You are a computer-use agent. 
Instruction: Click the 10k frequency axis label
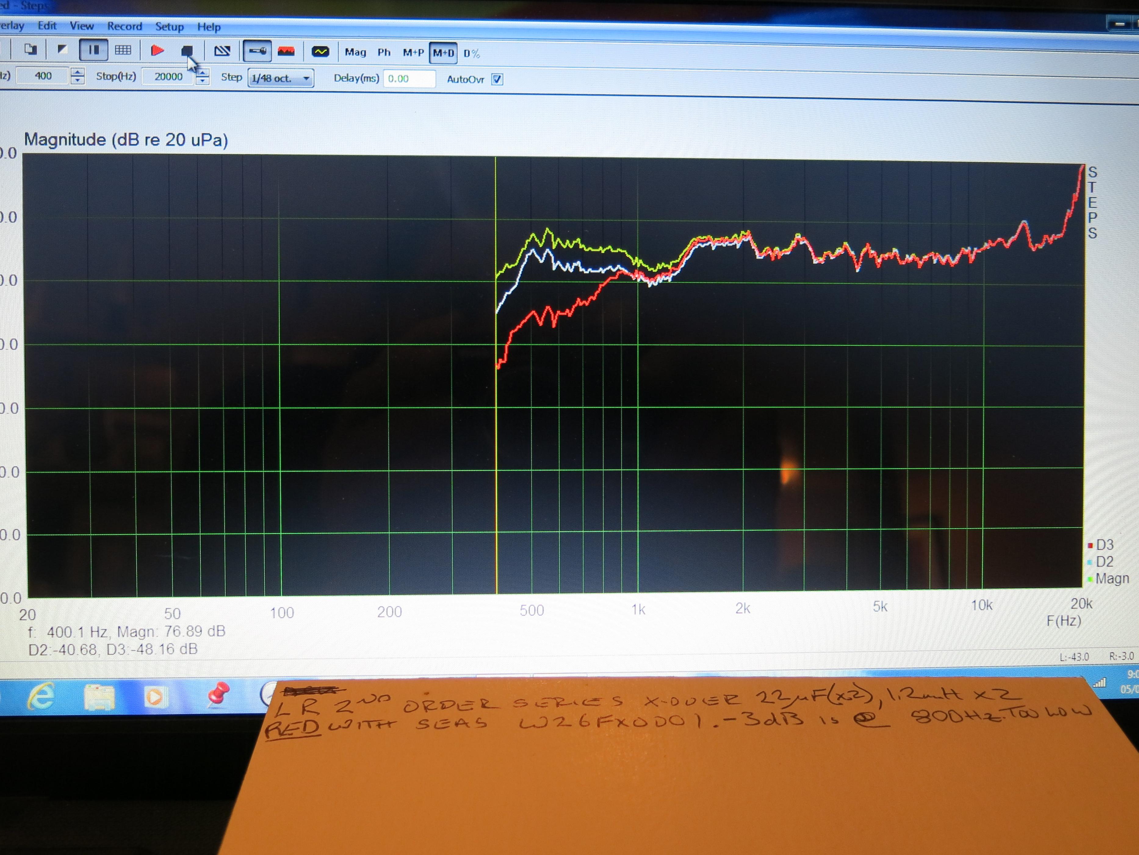click(982, 605)
